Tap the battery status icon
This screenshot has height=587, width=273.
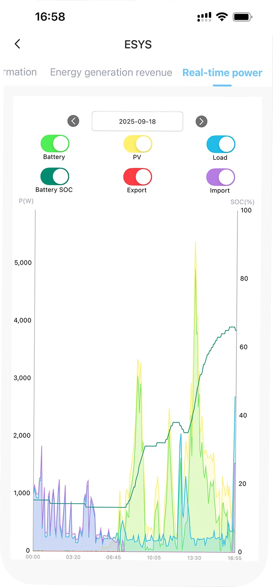[x=242, y=17]
